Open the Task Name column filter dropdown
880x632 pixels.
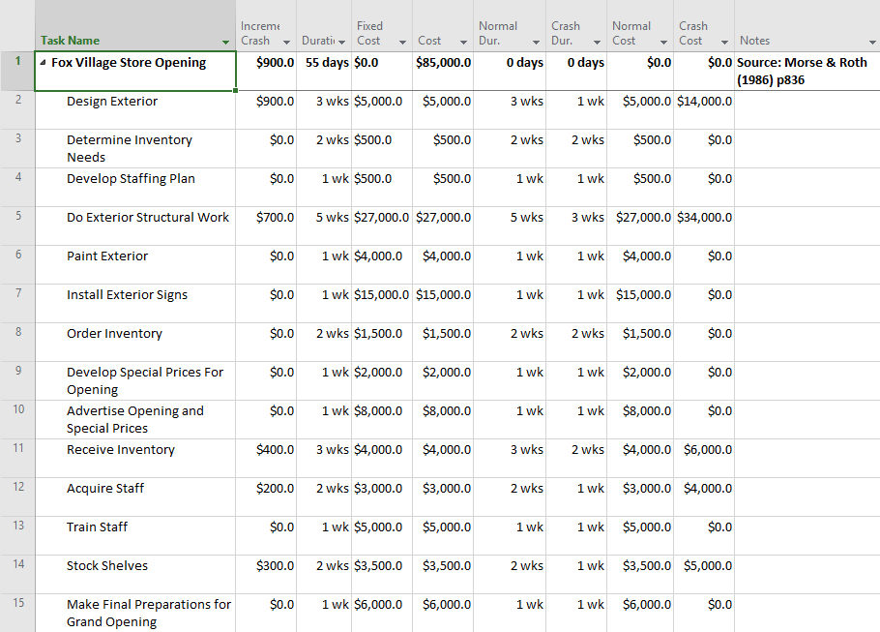[225, 43]
